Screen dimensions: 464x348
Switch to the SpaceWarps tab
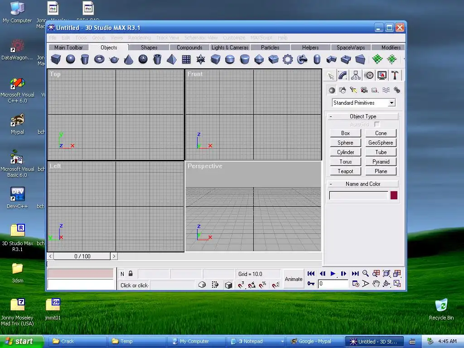[x=351, y=47]
